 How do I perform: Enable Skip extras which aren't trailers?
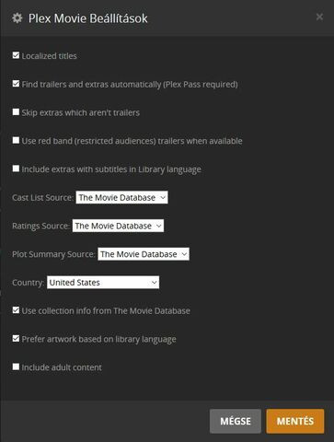(x=16, y=111)
